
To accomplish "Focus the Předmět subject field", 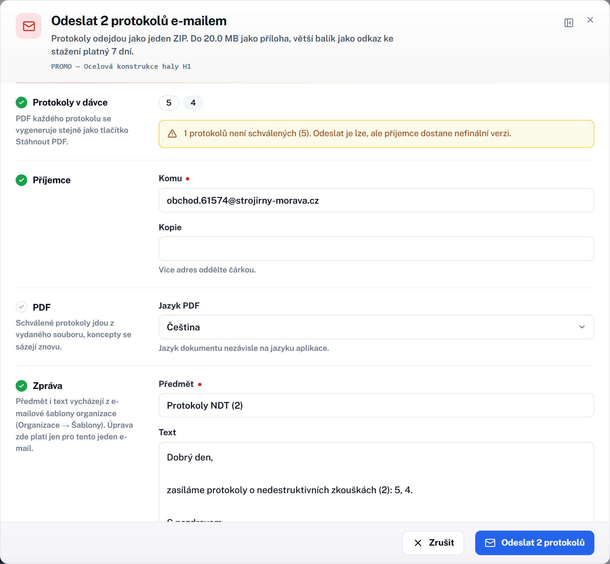I will click(376, 405).
